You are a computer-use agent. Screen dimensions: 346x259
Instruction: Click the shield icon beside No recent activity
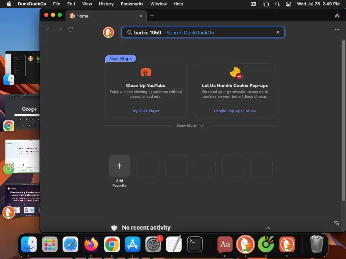114,228
